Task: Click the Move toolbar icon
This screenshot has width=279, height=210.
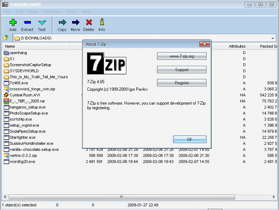Action: coord(75,23)
